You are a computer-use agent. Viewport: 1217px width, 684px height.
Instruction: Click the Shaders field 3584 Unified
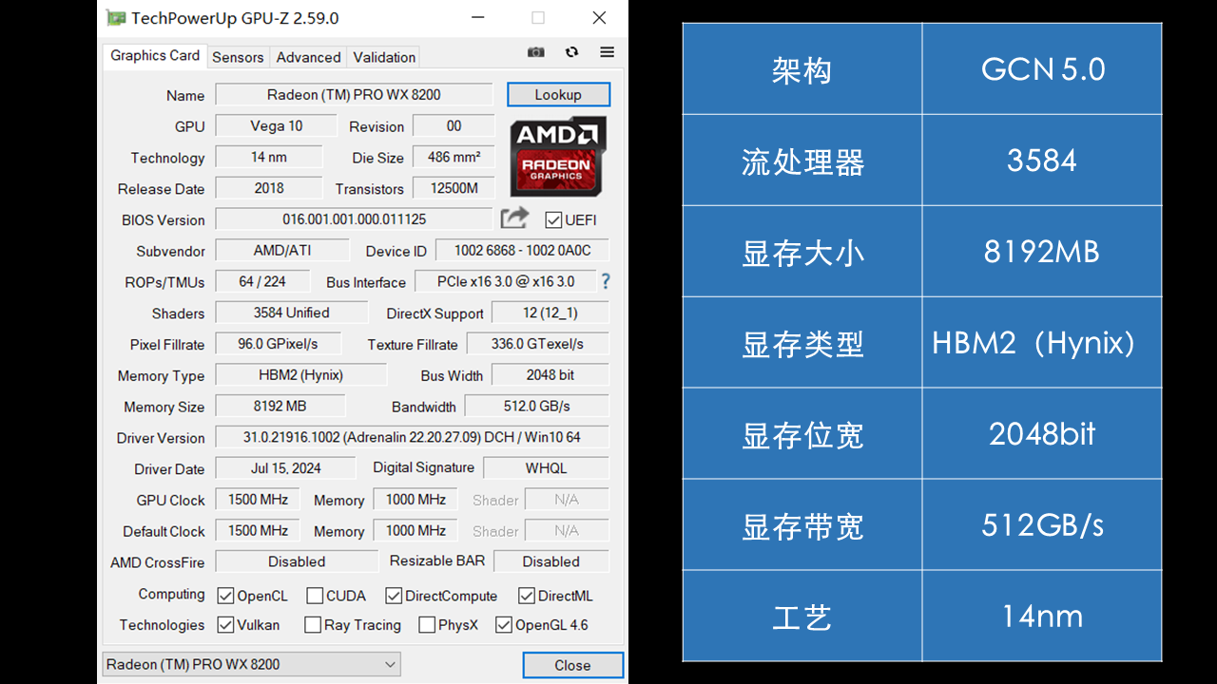(291, 313)
